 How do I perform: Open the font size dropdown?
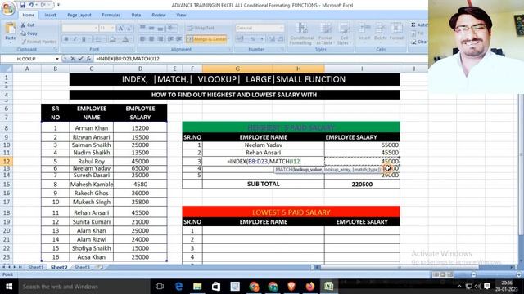coord(113,28)
